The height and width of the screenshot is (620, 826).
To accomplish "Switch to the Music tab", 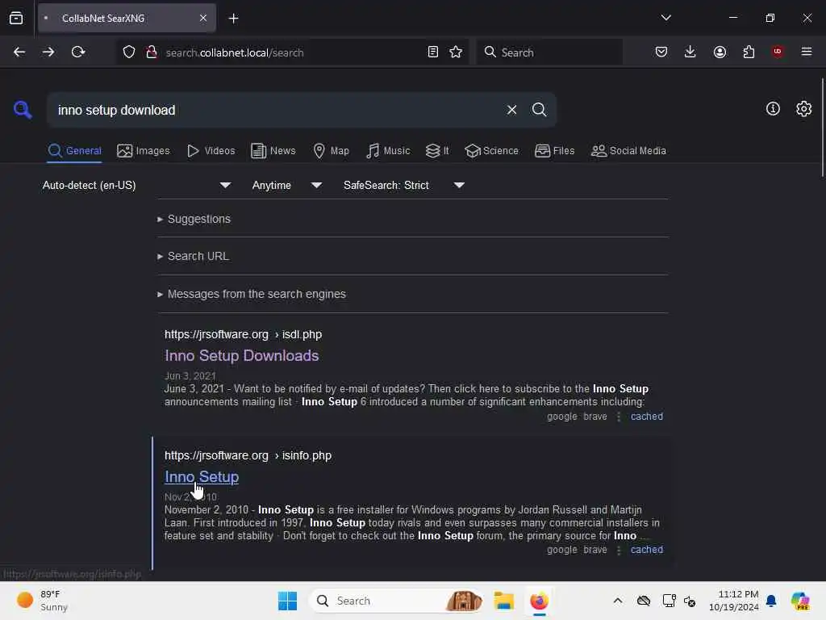I will tap(388, 151).
